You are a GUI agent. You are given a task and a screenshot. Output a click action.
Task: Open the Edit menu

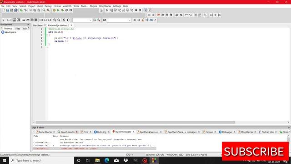click(8, 6)
